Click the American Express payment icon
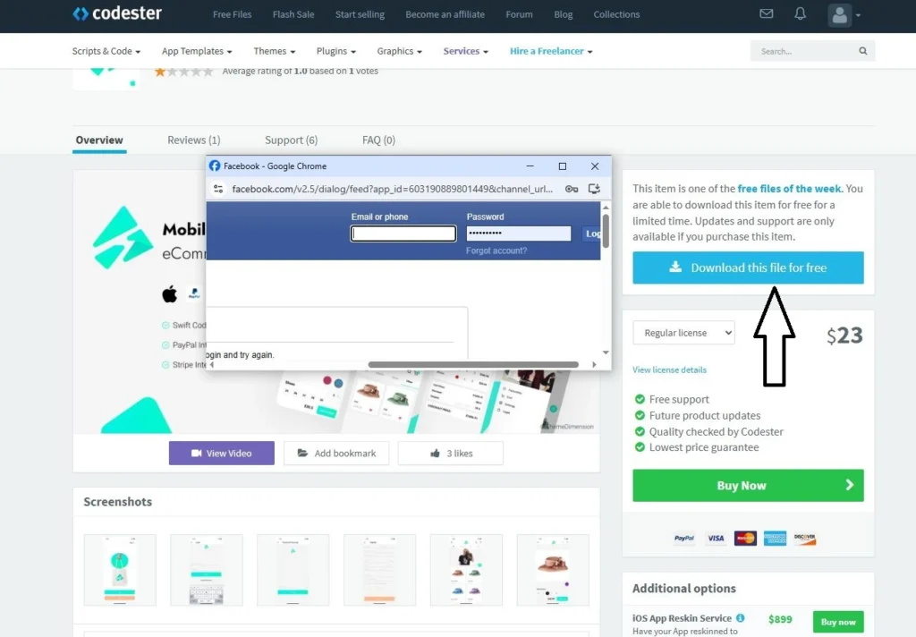916x637 pixels. pos(776,539)
